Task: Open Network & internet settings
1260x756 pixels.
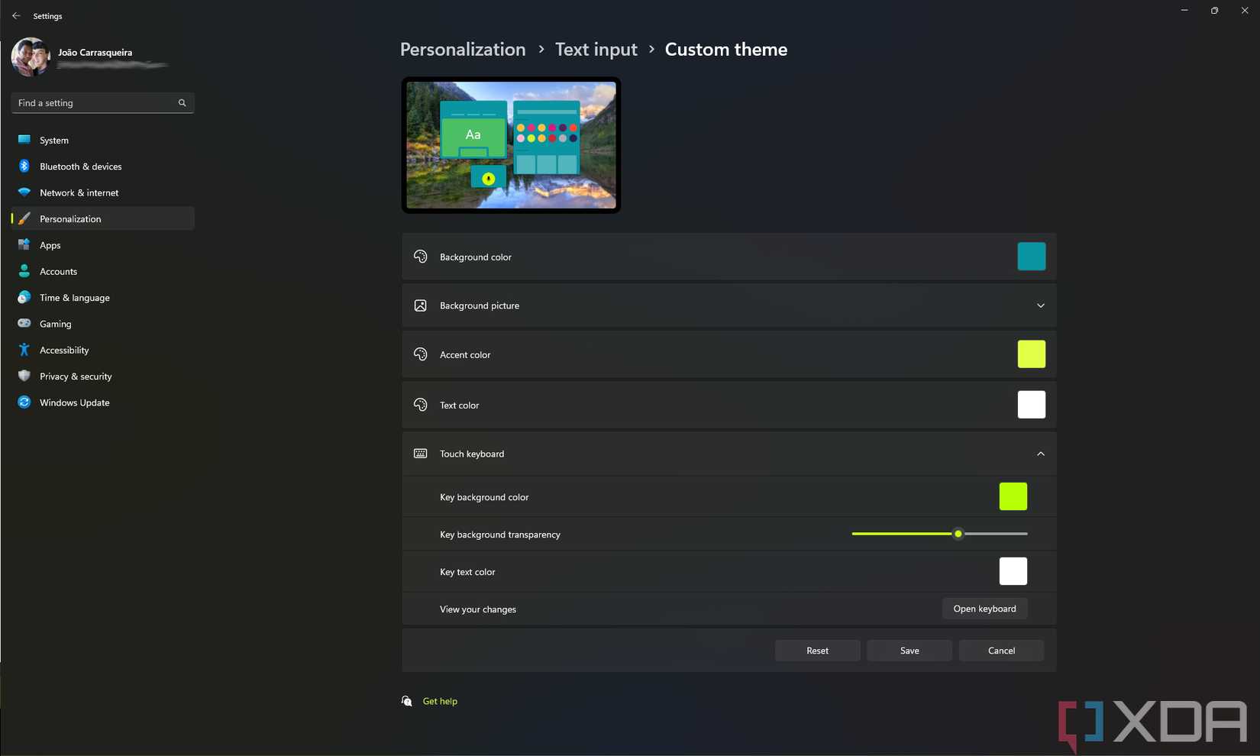Action: point(79,192)
